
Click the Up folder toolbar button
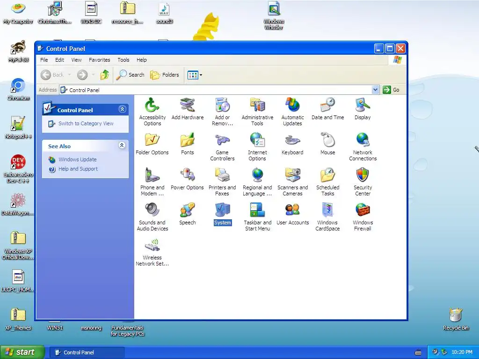[105, 75]
